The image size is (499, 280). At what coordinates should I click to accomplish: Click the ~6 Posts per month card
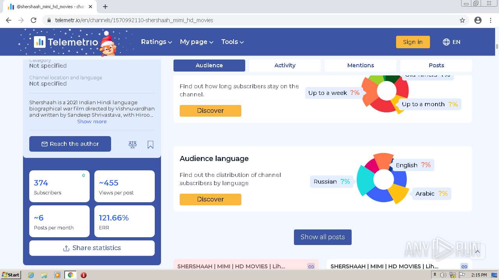[x=59, y=221]
